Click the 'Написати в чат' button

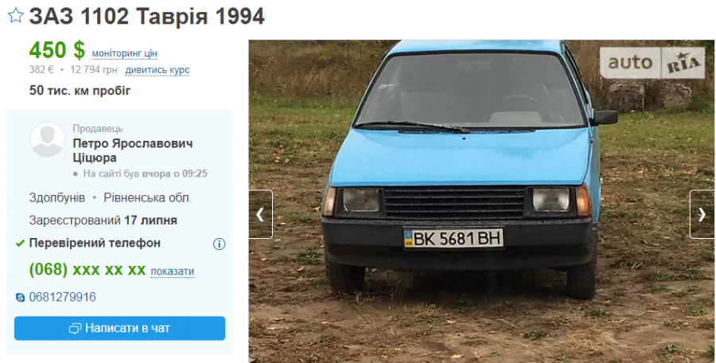119,328
